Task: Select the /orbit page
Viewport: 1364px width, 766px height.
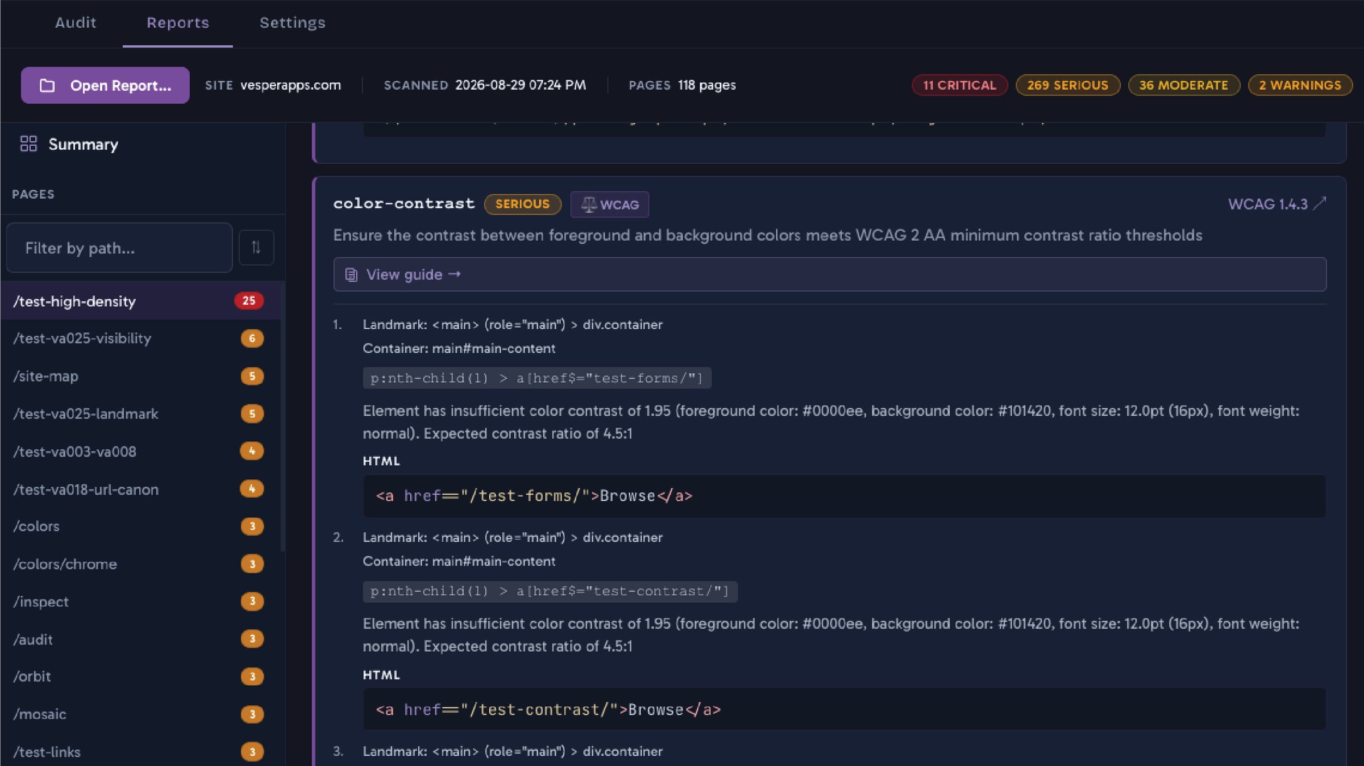Action: coord(140,676)
